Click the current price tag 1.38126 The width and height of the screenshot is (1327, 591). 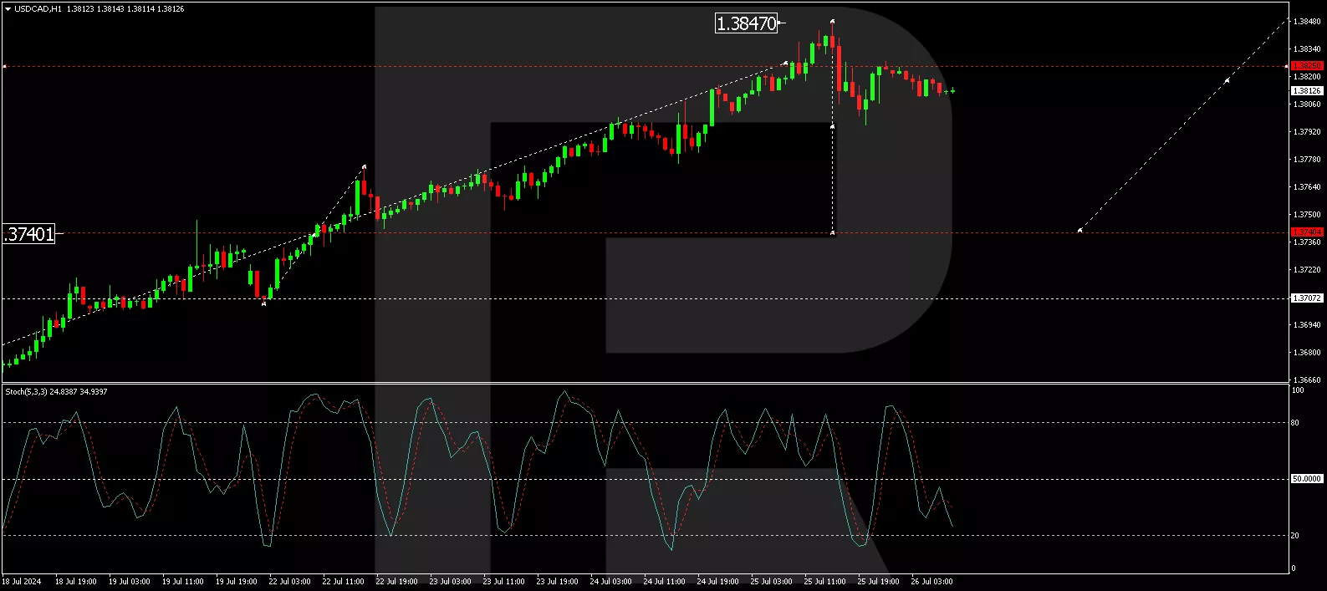pyautogui.click(x=1306, y=91)
